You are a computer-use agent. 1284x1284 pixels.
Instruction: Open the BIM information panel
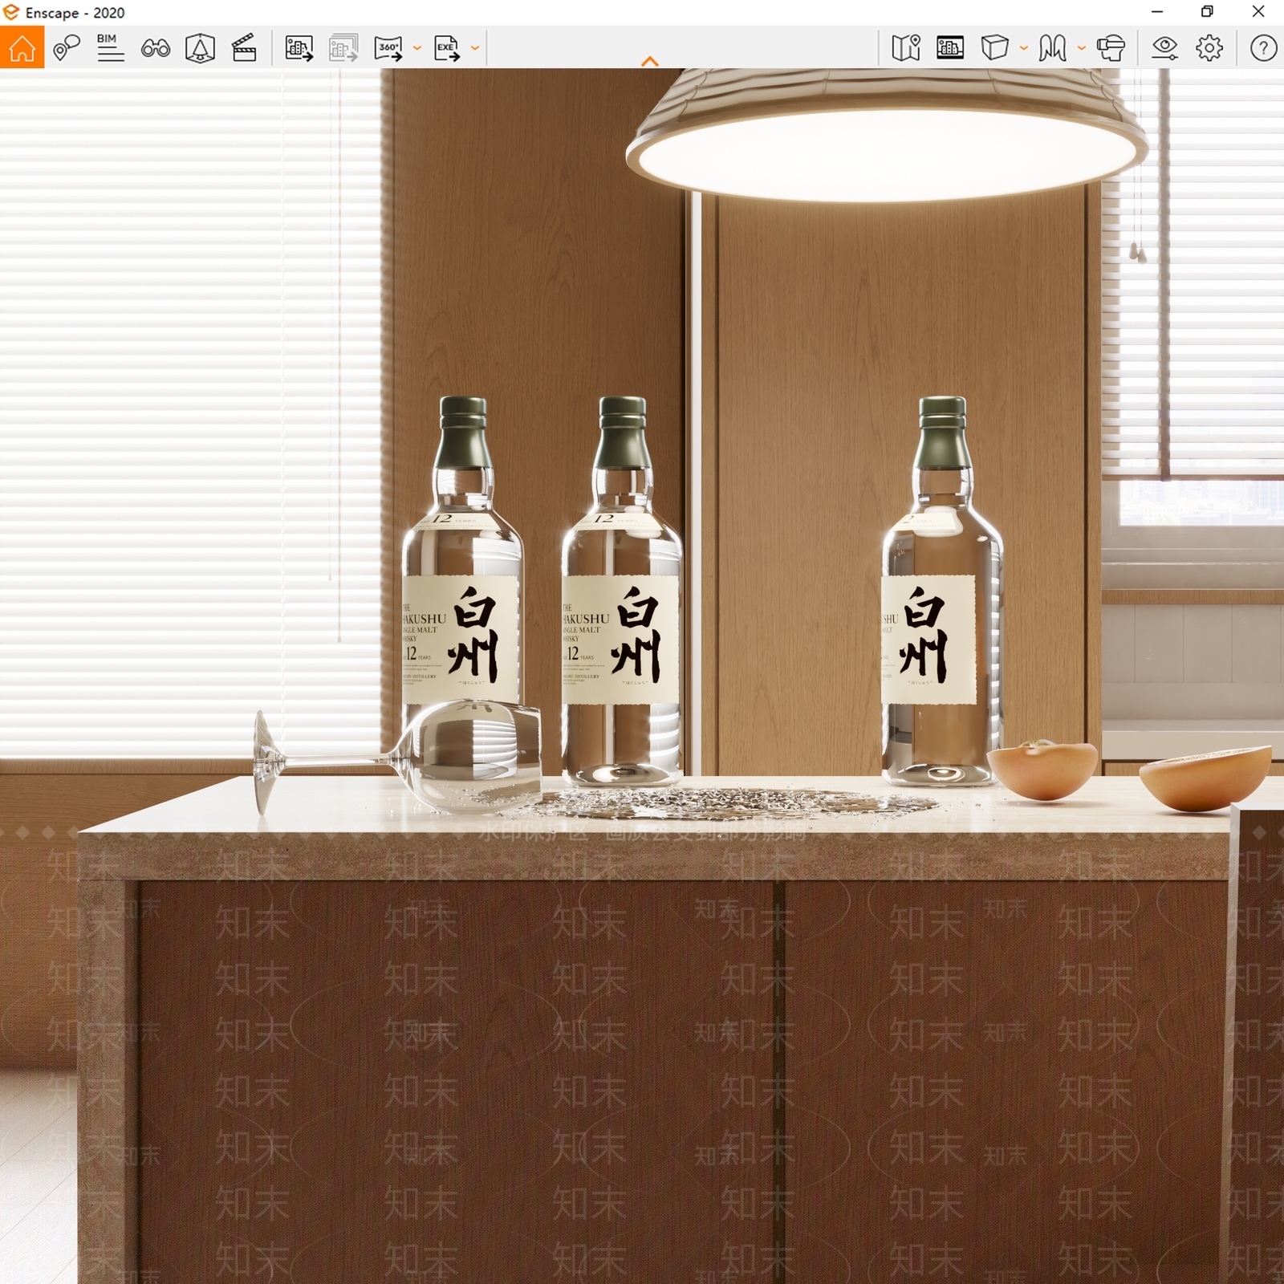point(110,48)
